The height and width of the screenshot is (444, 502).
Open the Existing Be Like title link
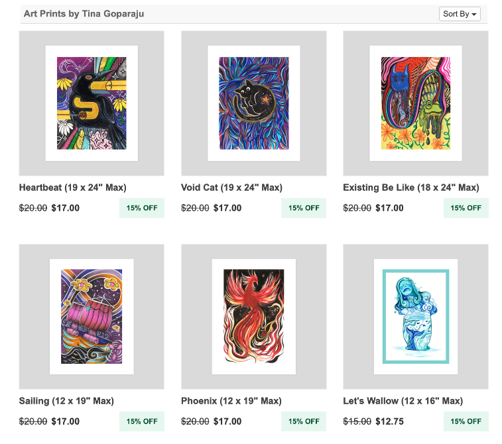pos(410,188)
